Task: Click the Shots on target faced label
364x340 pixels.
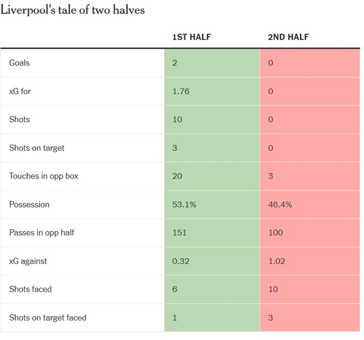Action: point(48,318)
